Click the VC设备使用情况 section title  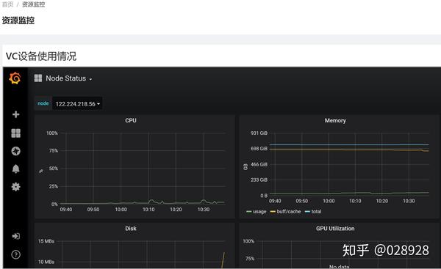tap(41, 56)
